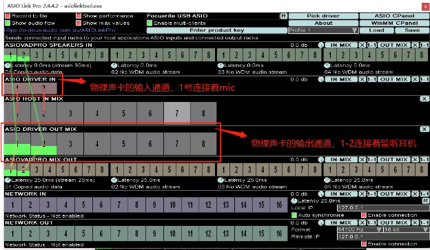Click 1-1 after IN MIX on SPEAKERS IN row

pos(371,45)
